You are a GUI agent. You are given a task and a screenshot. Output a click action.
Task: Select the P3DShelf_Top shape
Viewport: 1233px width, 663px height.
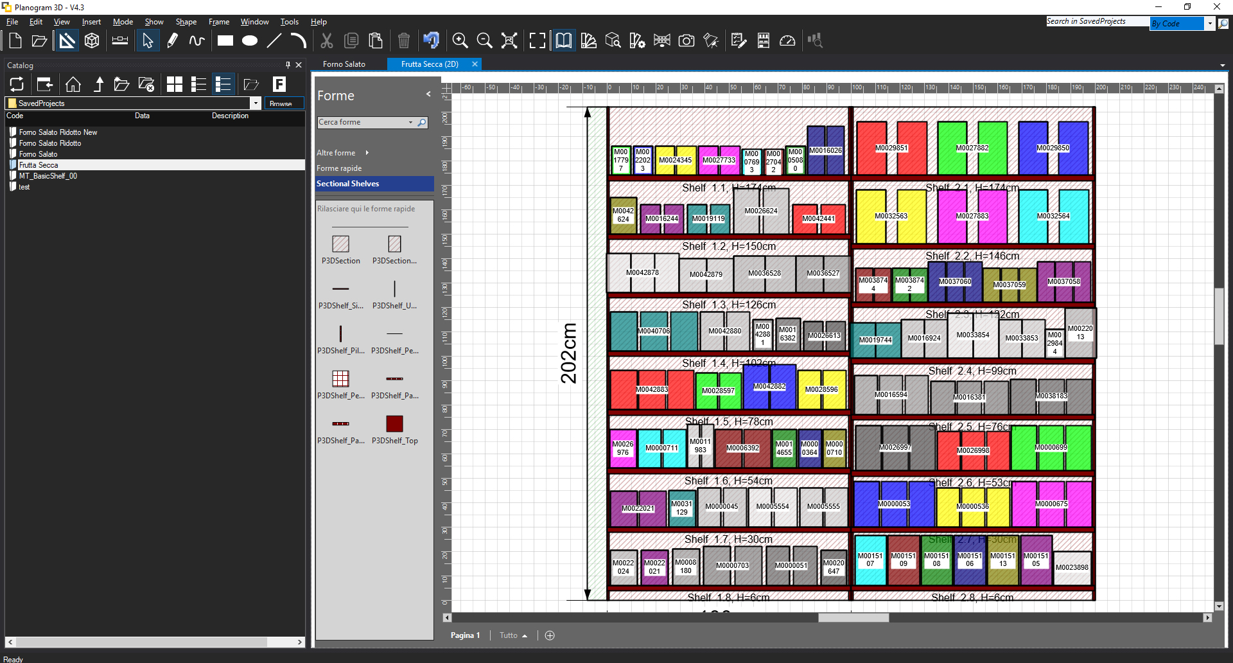tap(394, 425)
